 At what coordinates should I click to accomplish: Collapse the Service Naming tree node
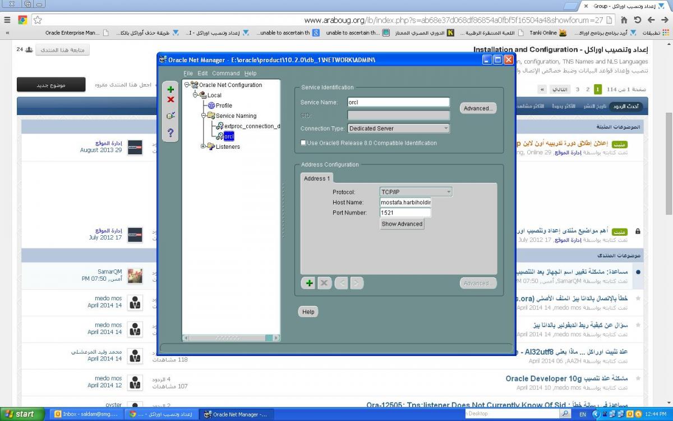[203, 116]
